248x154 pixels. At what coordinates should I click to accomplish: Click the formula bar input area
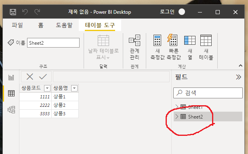(111, 77)
